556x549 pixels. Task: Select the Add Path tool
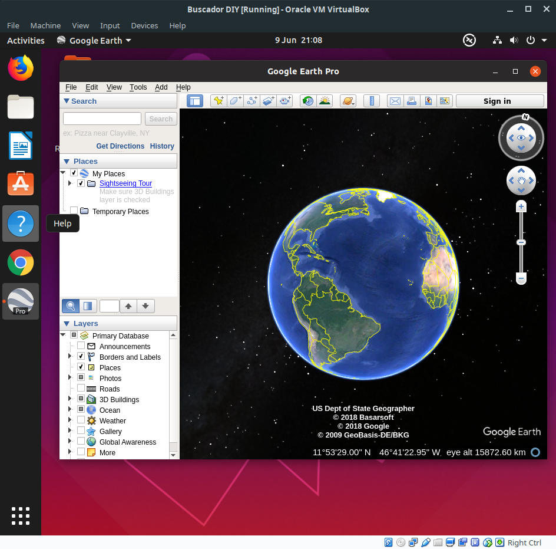(251, 101)
